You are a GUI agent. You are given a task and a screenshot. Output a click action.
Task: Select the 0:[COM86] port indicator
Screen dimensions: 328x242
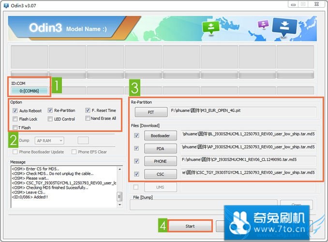pyautogui.click(x=30, y=91)
